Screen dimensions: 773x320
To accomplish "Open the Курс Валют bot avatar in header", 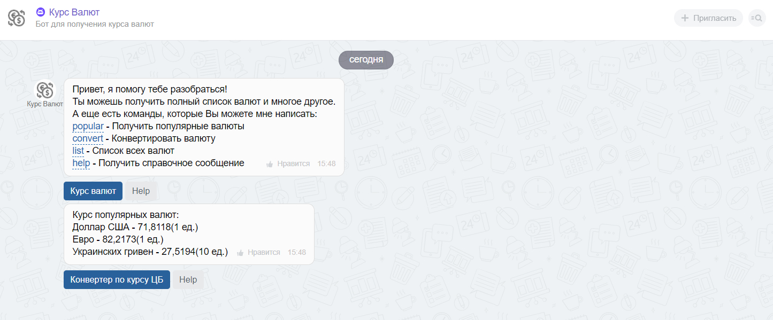I will [17, 18].
